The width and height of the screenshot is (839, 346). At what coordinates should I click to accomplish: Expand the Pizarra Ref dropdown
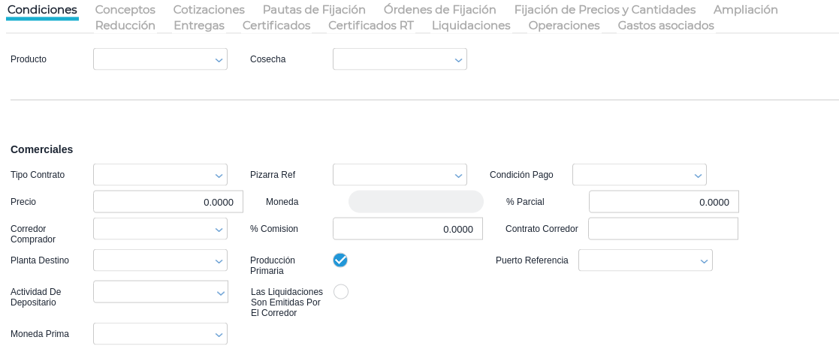pos(400,175)
